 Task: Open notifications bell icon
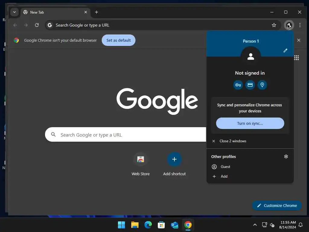click(x=301, y=225)
